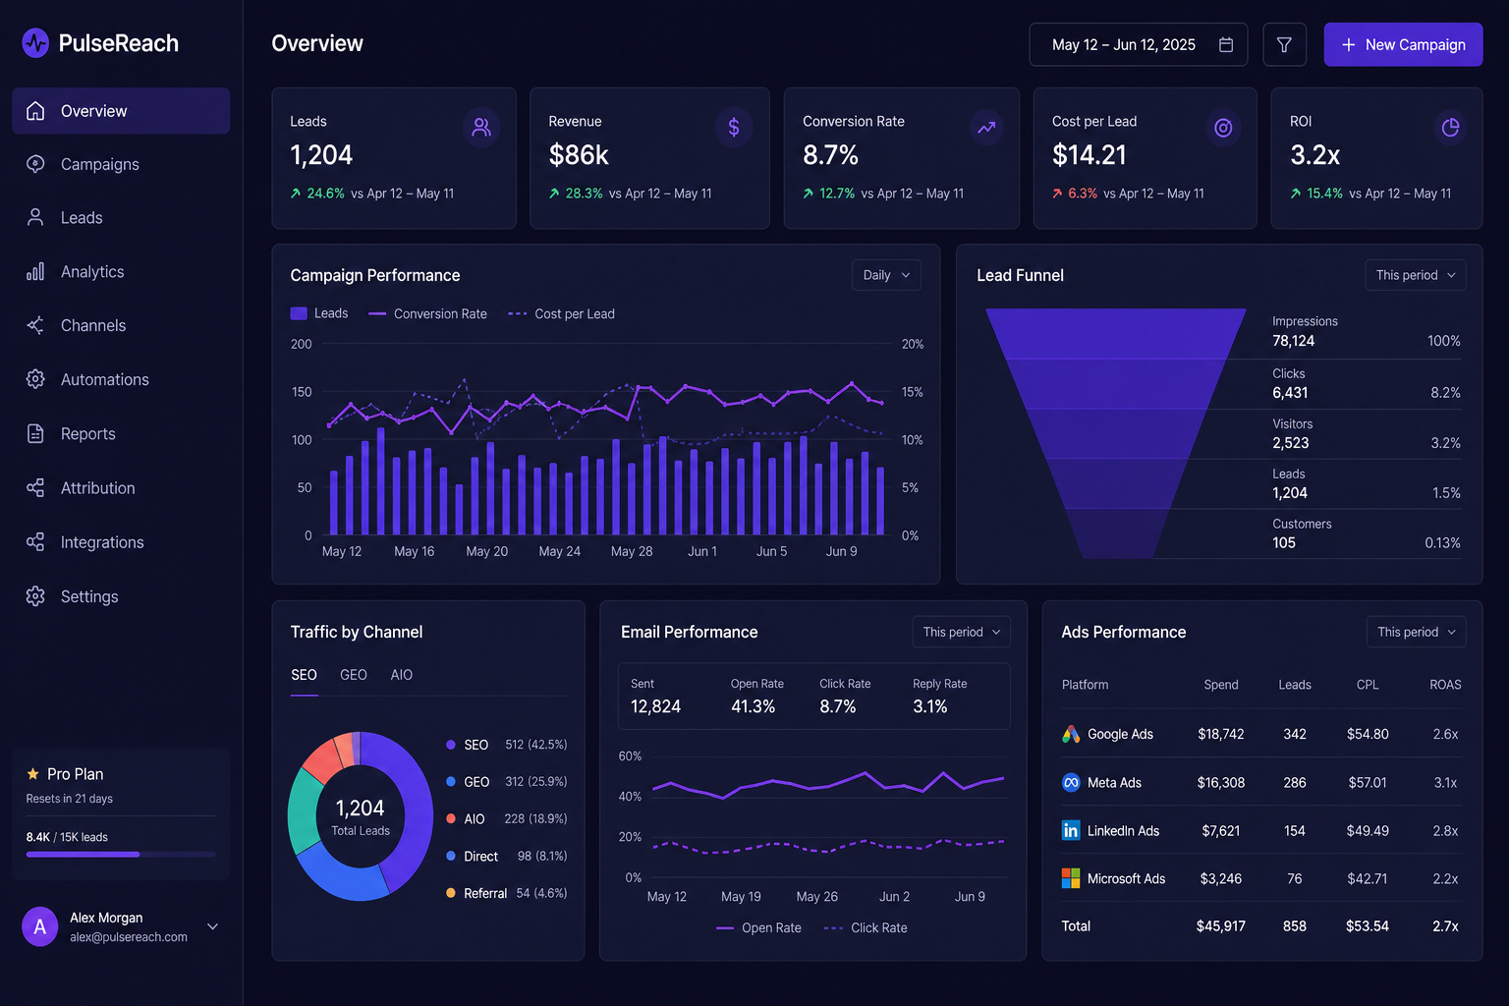Viewport: 1509px width, 1006px height.
Task: Click the Customers 105 funnel value
Action: 1284,543
